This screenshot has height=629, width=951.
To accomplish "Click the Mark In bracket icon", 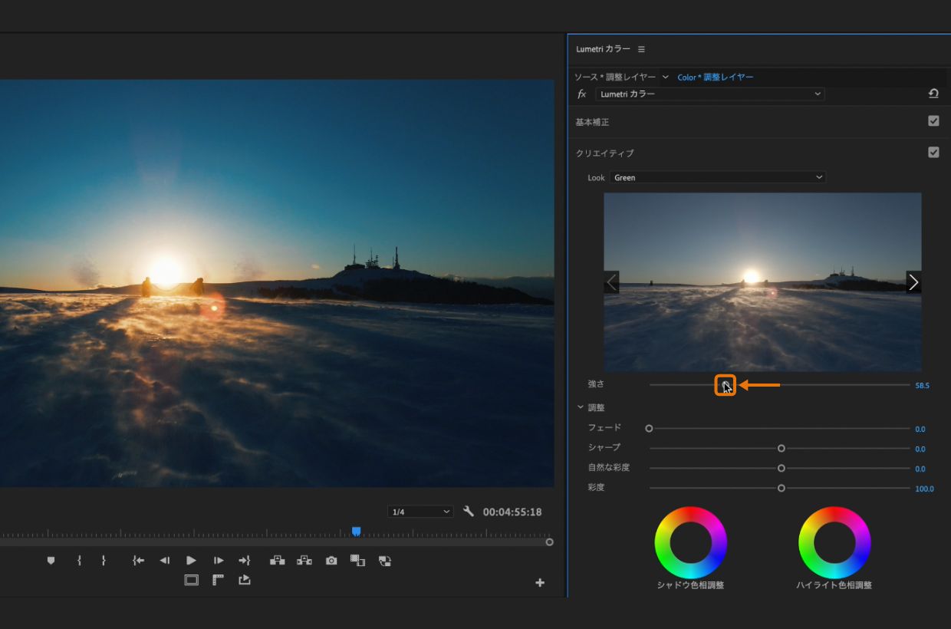I will tap(79, 561).
